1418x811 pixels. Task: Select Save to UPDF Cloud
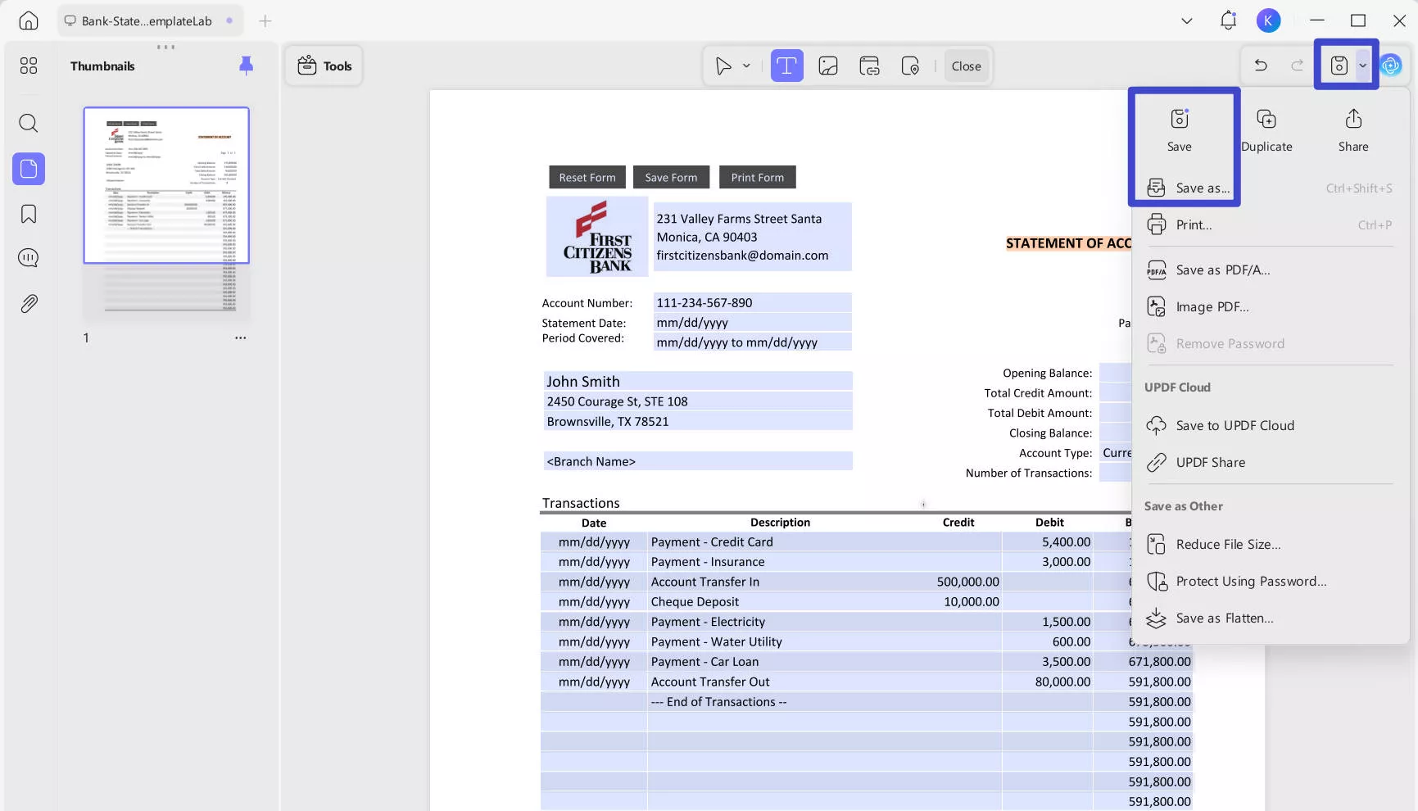[1235, 425]
